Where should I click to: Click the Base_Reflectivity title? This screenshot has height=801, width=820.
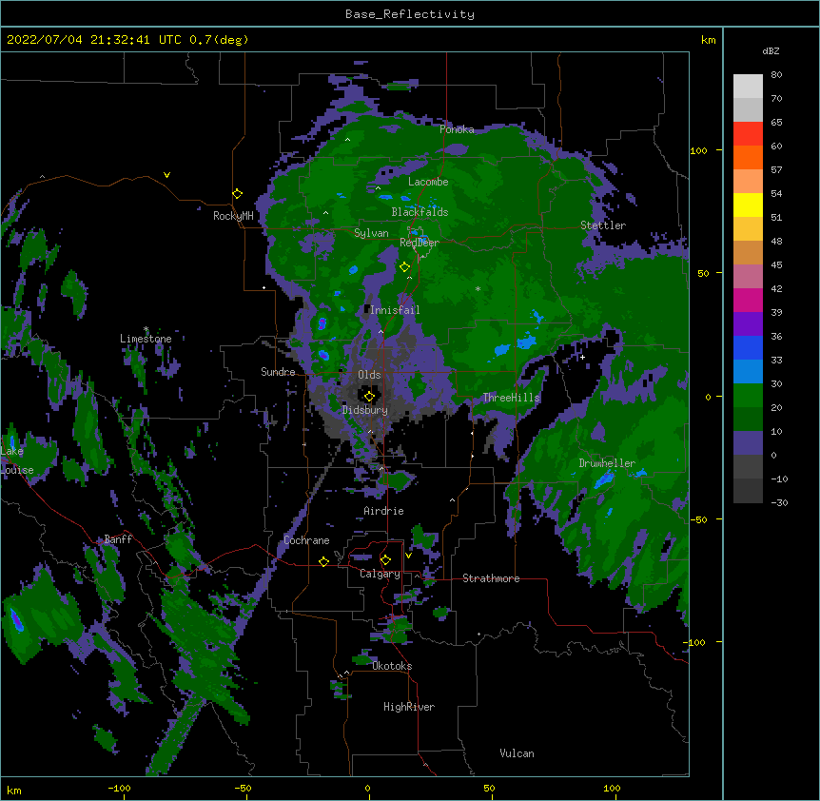(410, 14)
